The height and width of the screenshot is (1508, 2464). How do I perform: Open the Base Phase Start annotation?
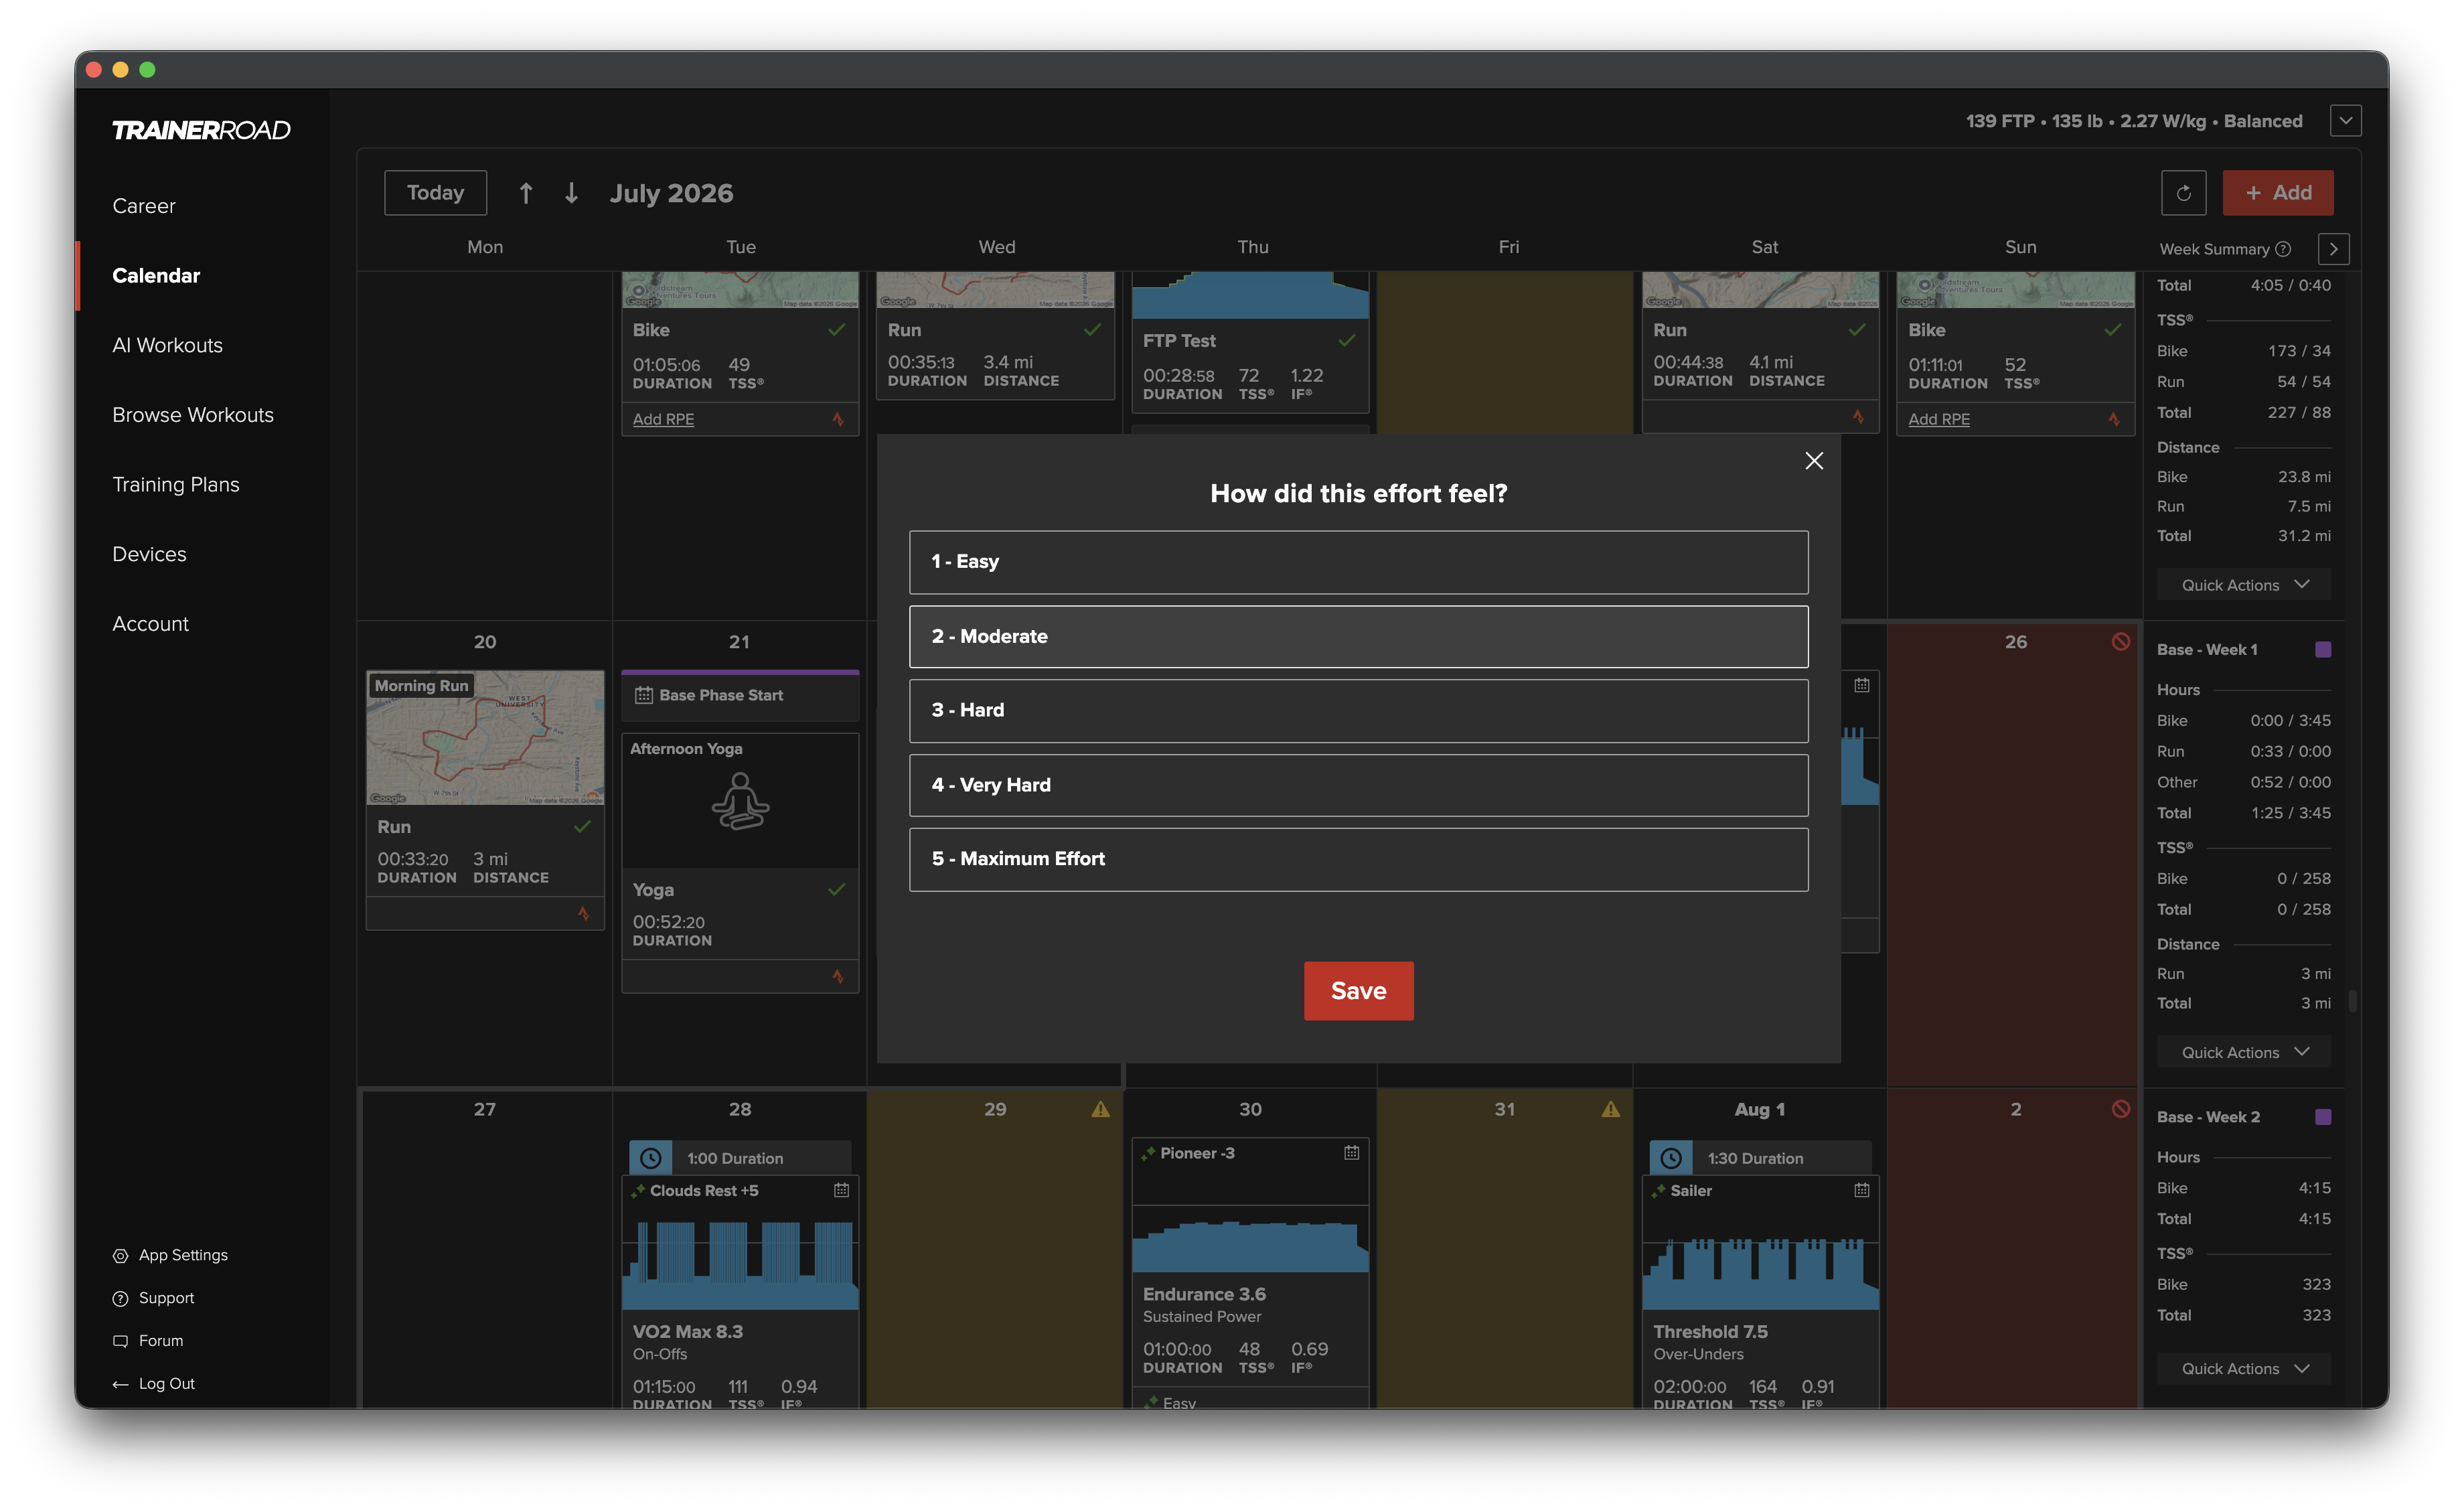coord(740,695)
